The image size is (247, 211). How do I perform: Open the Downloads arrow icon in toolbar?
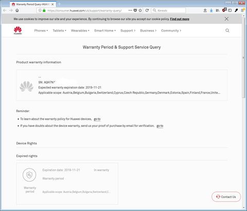coord(211,10)
